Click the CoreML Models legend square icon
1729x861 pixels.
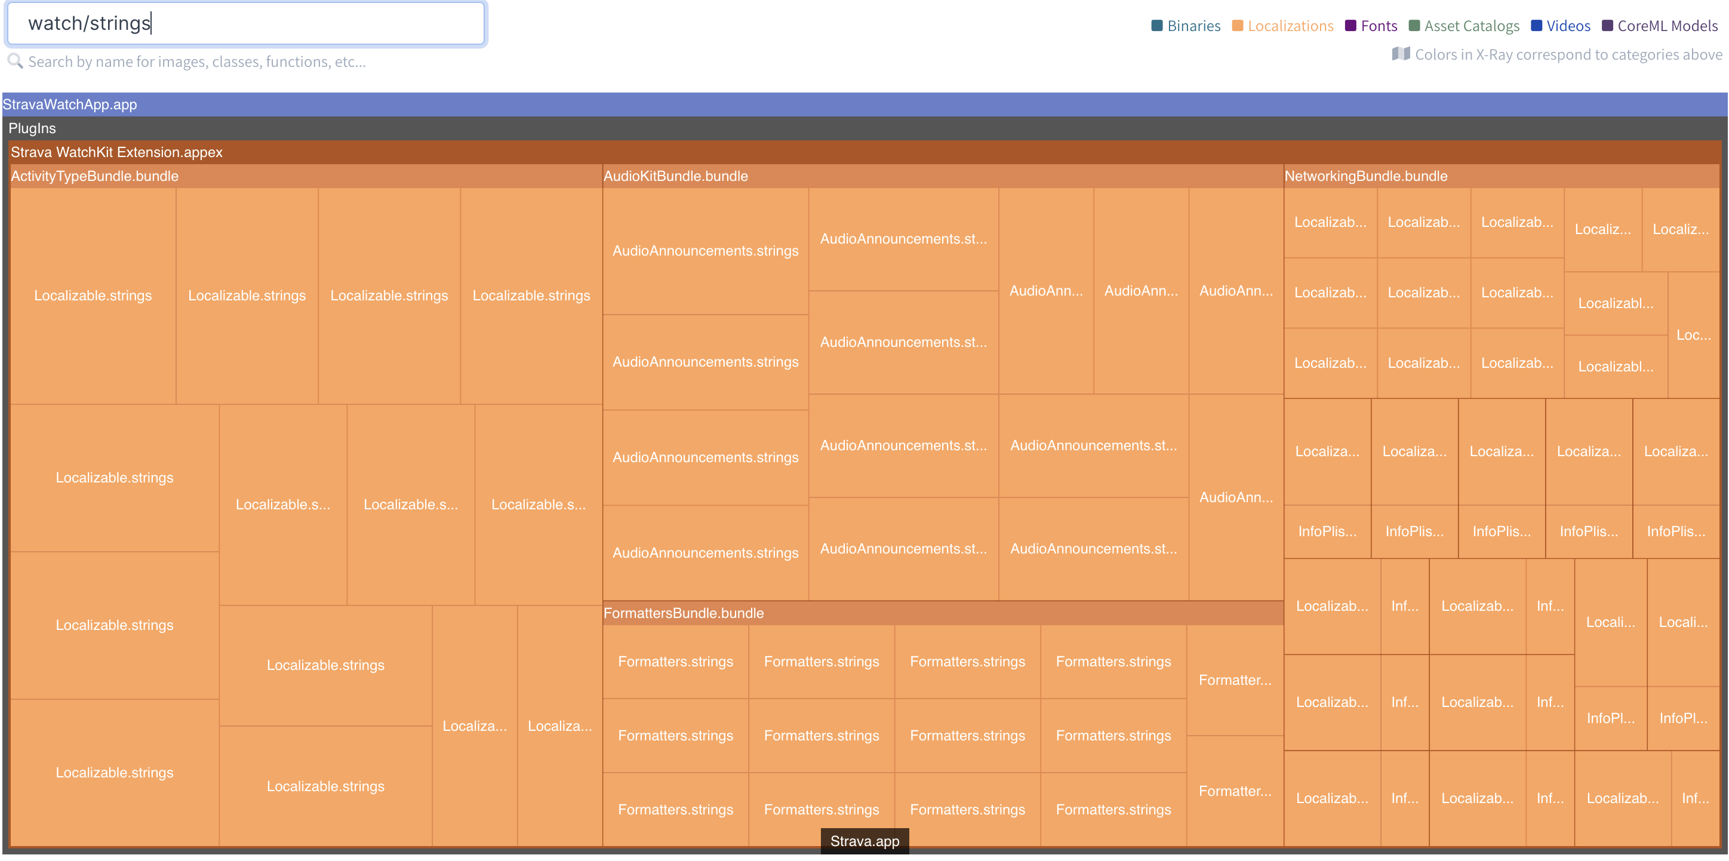point(1607,26)
